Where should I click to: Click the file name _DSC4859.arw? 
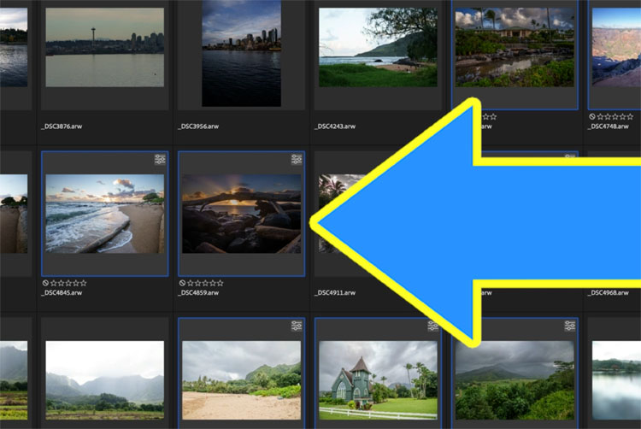click(198, 292)
